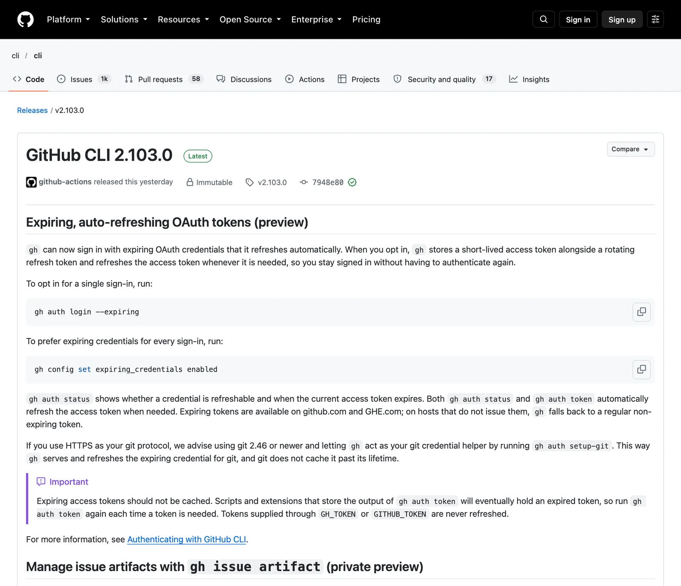Switch to the Code tab
681x586 pixels.
coord(29,79)
